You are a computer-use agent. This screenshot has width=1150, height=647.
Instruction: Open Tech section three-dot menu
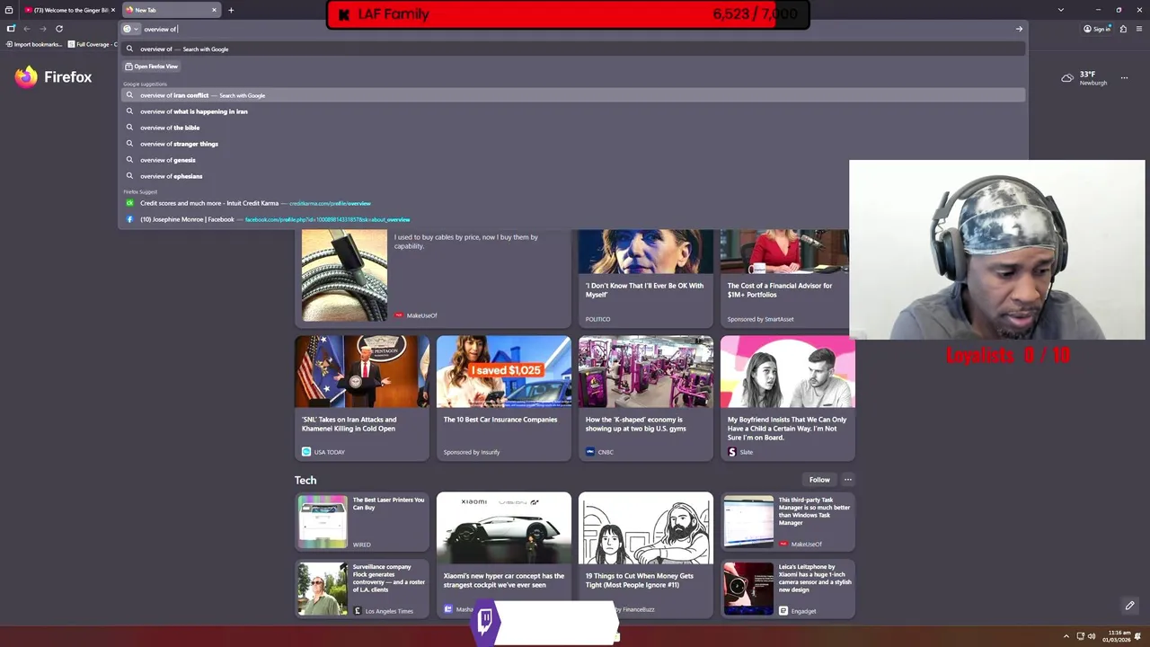click(x=847, y=480)
